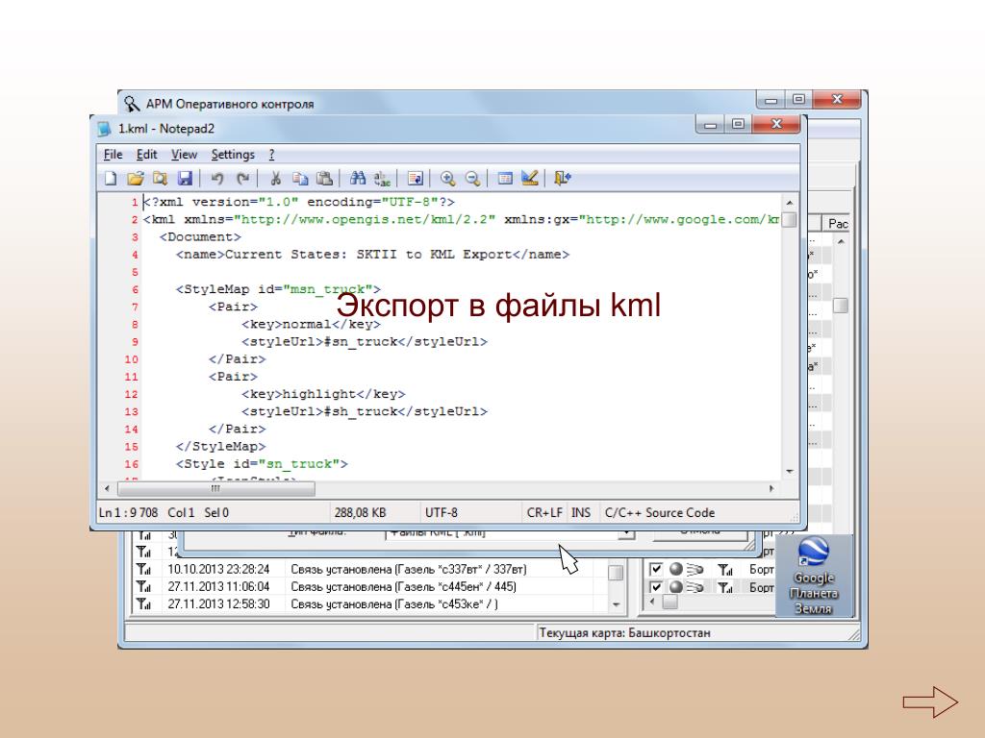Screen dimensions: 985x738
Task: Undo the last edit
Action: click(x=217, y=179)
